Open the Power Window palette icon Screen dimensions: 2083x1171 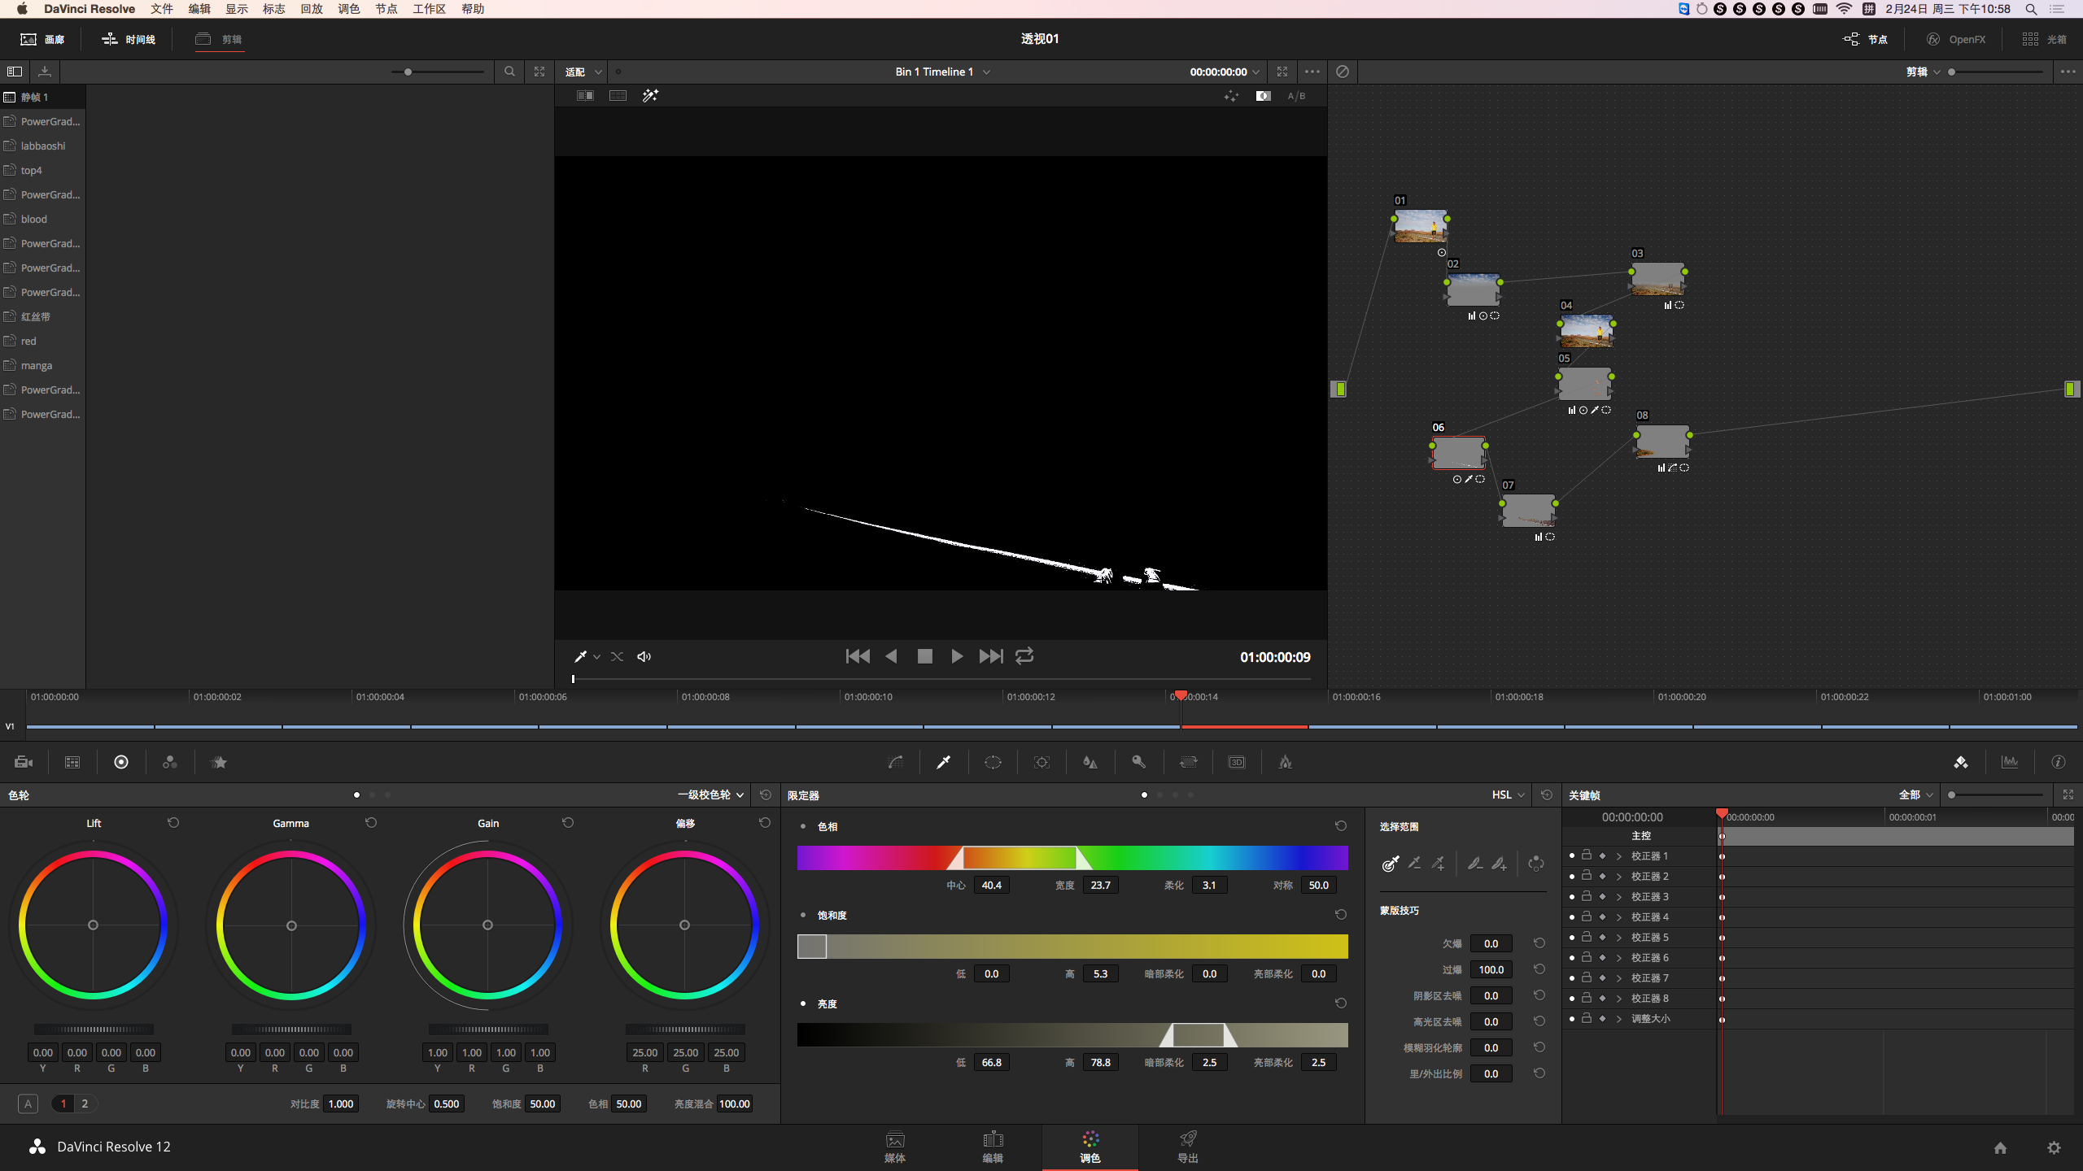993,762
